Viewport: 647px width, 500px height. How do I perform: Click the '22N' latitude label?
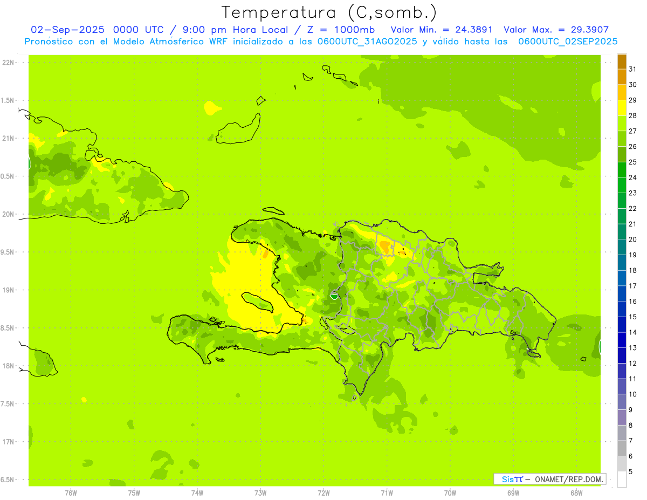tap(8, 63)
